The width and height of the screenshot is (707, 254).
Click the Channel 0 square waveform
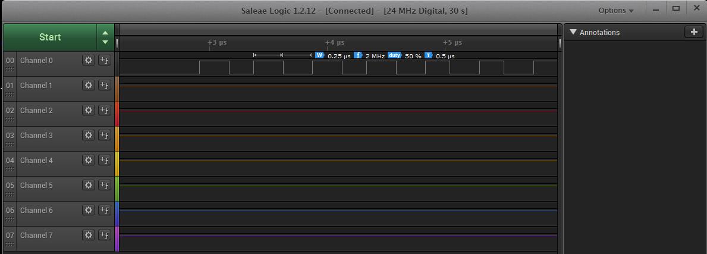(x=338, y=67)
